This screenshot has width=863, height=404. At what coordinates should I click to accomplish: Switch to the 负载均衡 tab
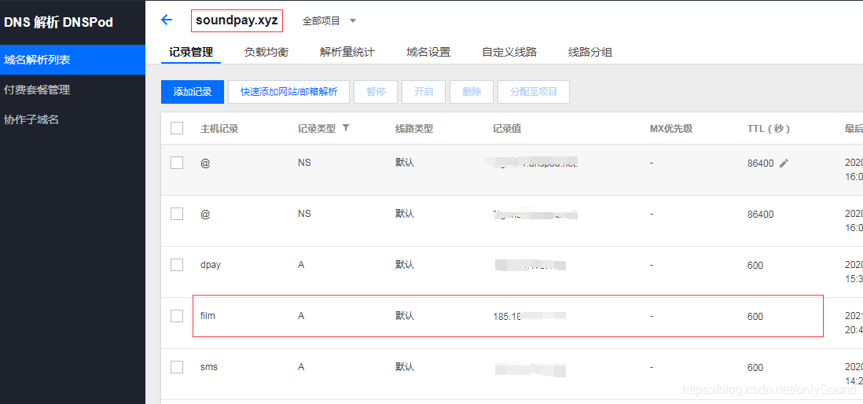point(266,52)
